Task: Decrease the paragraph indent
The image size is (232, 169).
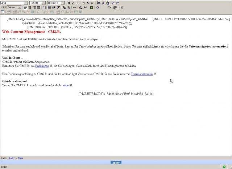Action: (x=54, y=7)
